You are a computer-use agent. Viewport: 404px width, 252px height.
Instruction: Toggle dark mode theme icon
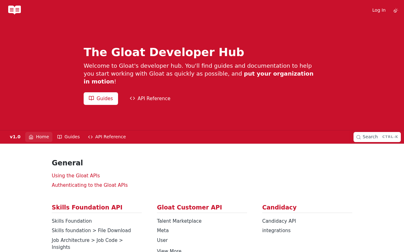pos(396,10)
